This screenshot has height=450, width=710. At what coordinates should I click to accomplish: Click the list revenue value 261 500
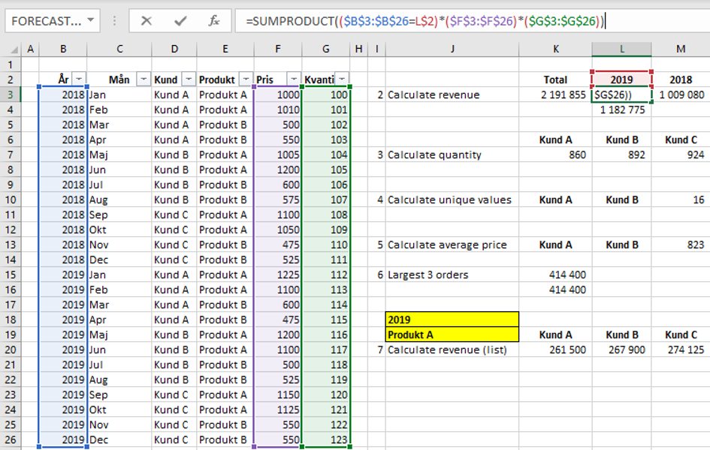568,349
